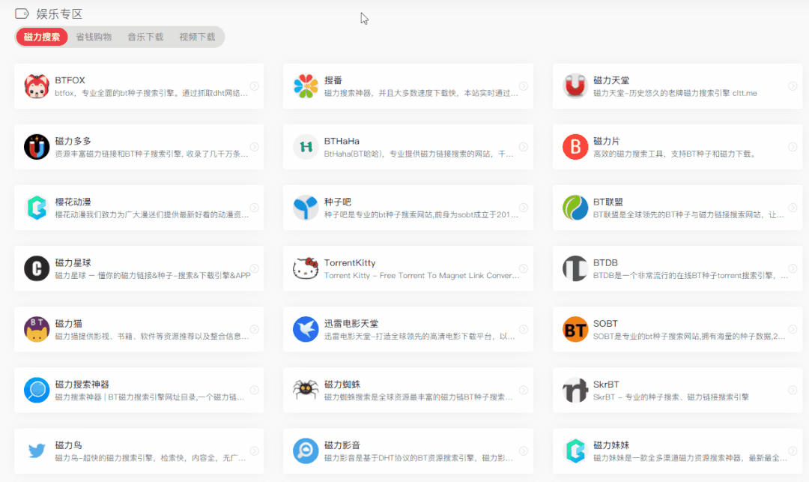Screen dimensions: 809x482
Task: Click the 磁力影音 title text
Action: [342, 446]
